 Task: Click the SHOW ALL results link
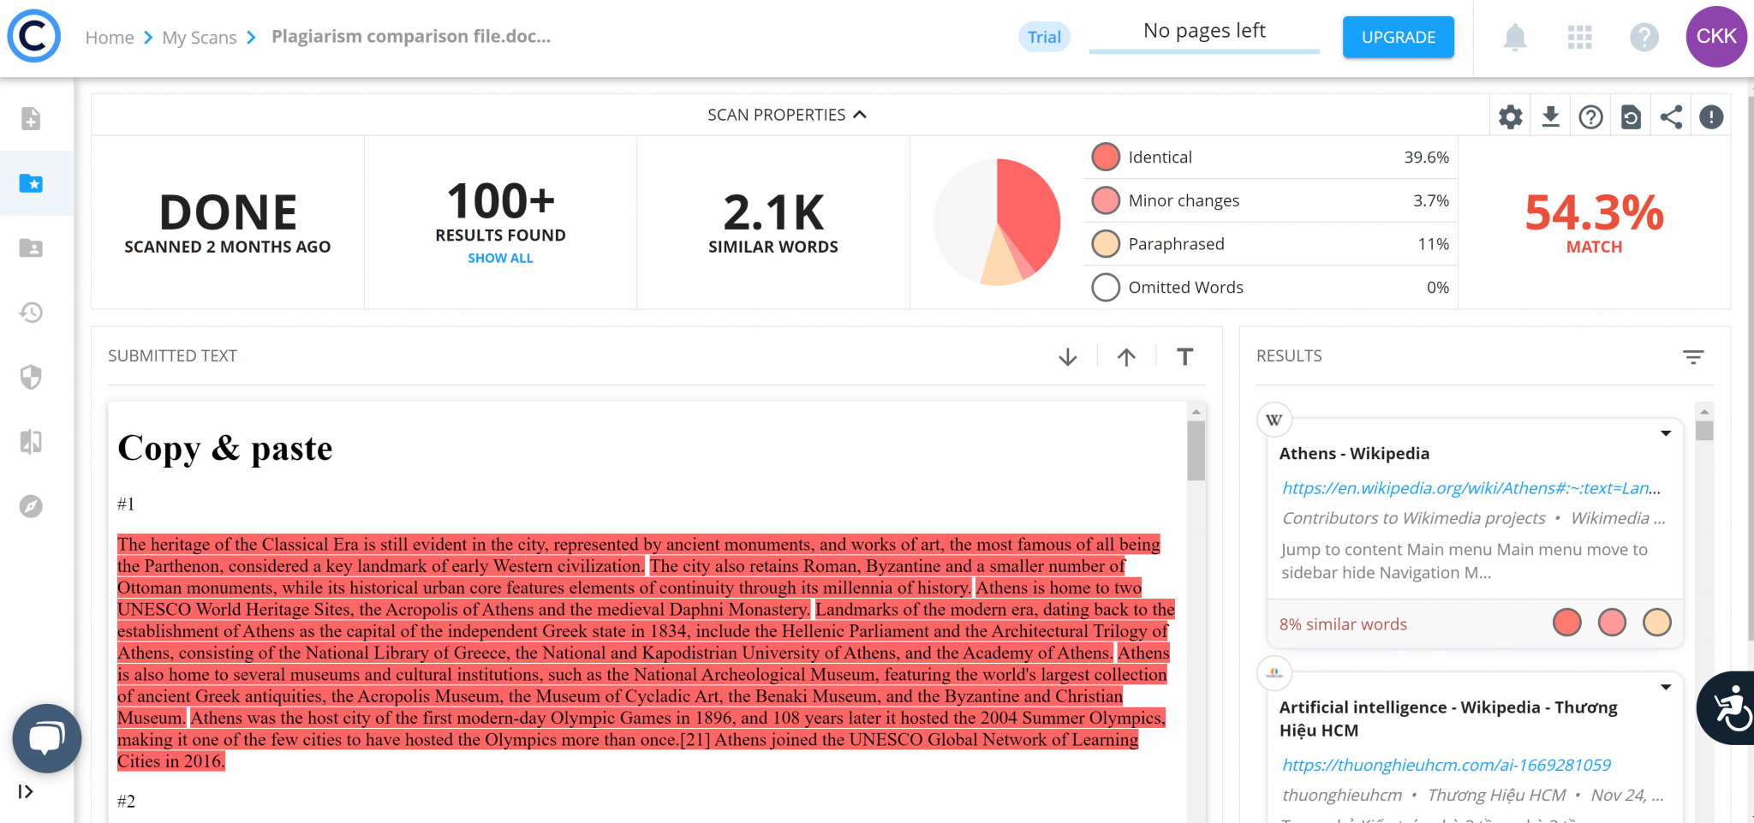(500, 257)
